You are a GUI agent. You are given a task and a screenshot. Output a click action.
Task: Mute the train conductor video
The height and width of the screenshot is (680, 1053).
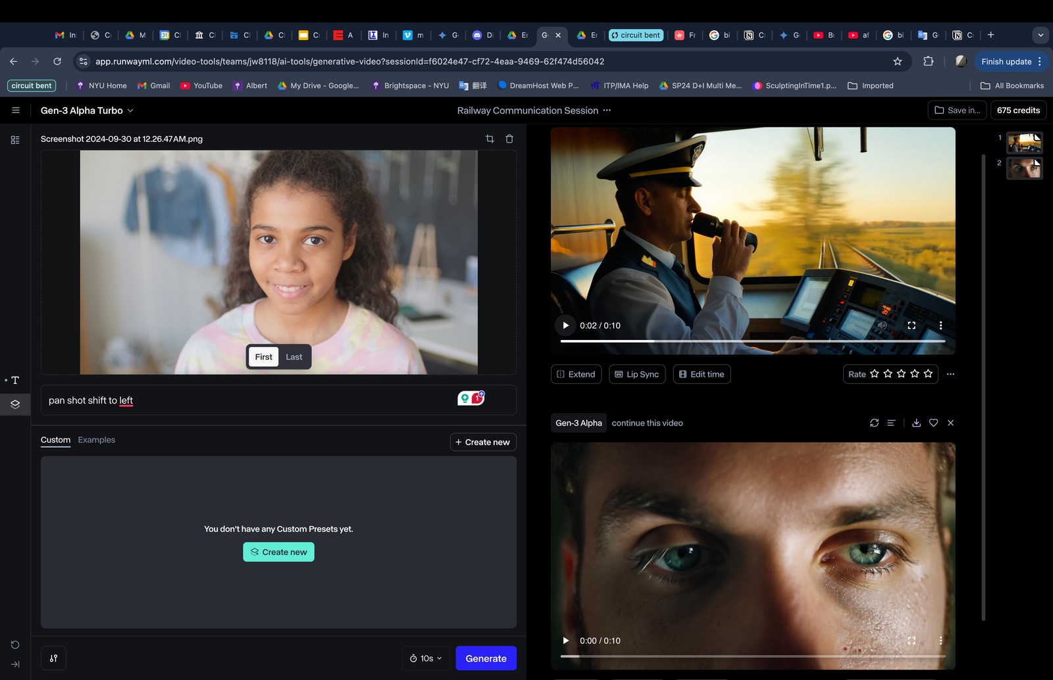(883, 326)
